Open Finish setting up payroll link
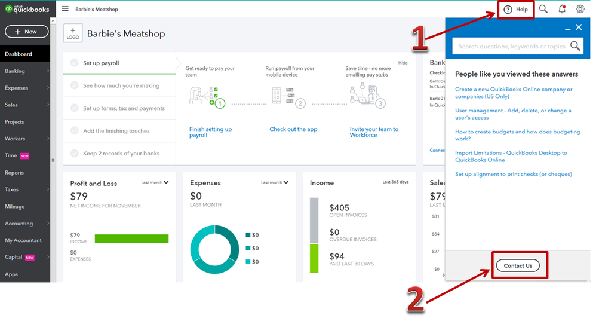The image size is (596, 318). (x=211, y=132)
